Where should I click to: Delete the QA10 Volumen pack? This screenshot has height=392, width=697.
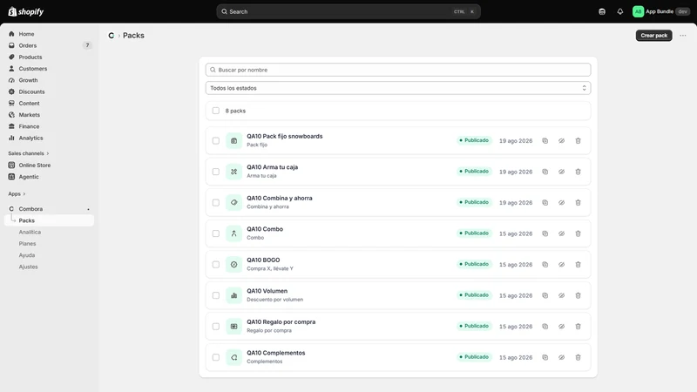click(x=578, y=295)
